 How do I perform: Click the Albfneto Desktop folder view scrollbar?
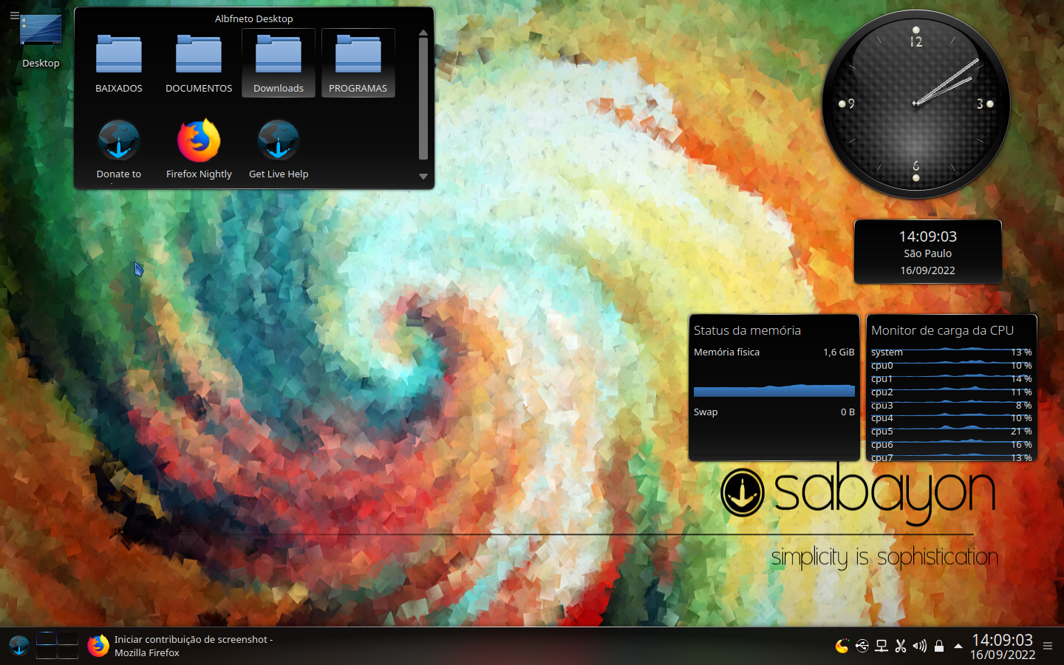tap(423, 98)
